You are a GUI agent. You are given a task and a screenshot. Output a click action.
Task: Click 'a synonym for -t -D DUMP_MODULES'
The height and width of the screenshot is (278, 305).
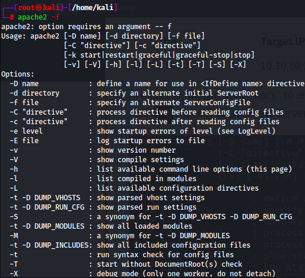163,236
